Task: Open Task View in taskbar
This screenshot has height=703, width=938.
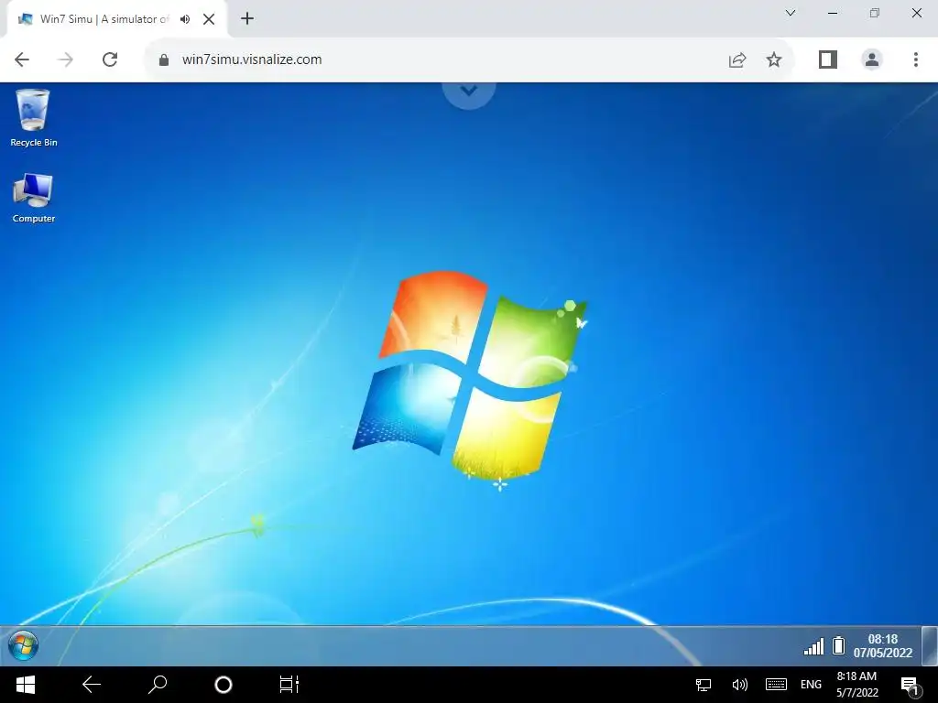Action: [289, 685]
